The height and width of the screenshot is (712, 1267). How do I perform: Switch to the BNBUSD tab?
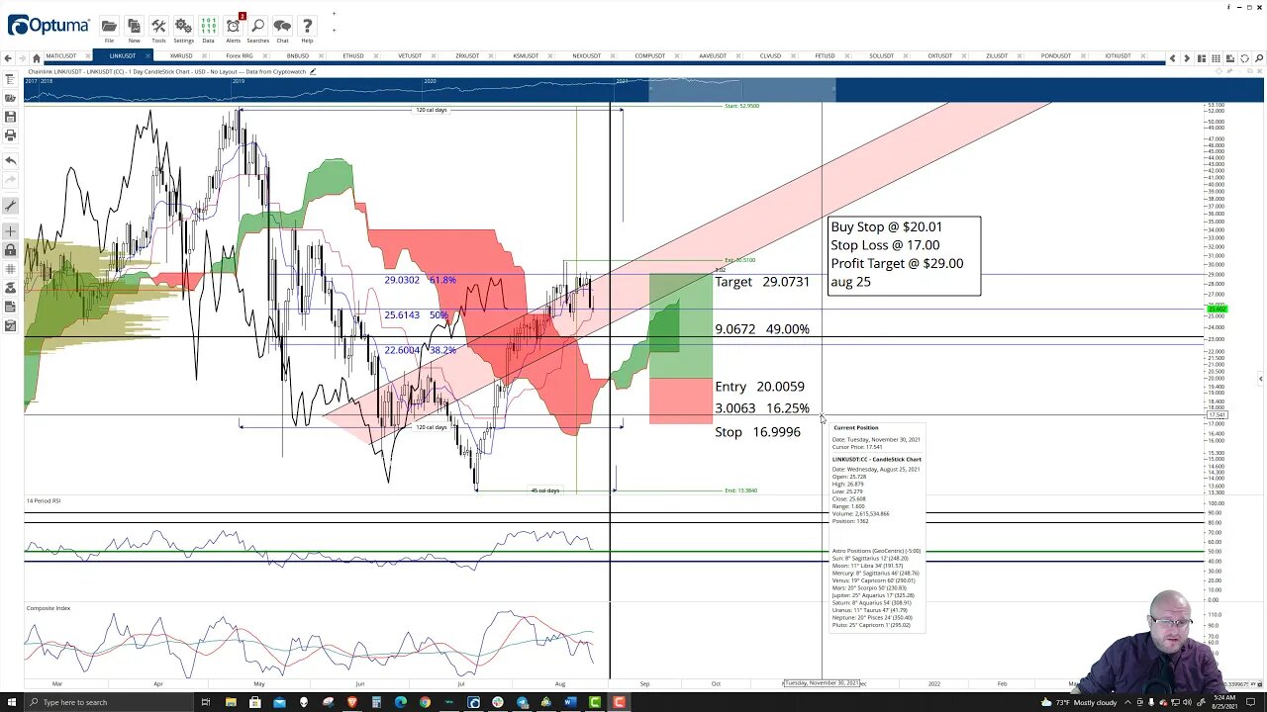(x=297, y=56)
